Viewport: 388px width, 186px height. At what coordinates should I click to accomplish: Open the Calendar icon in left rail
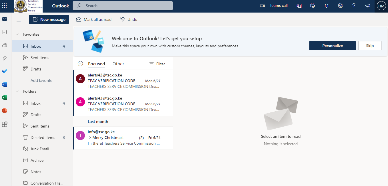[x=5, y=32]
